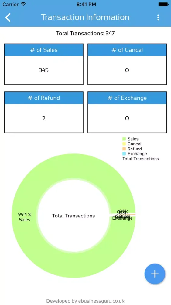The width and height of the screenshot is (171, 305).
Task: Tap the # of Sales card header
Action: (44, 50)
